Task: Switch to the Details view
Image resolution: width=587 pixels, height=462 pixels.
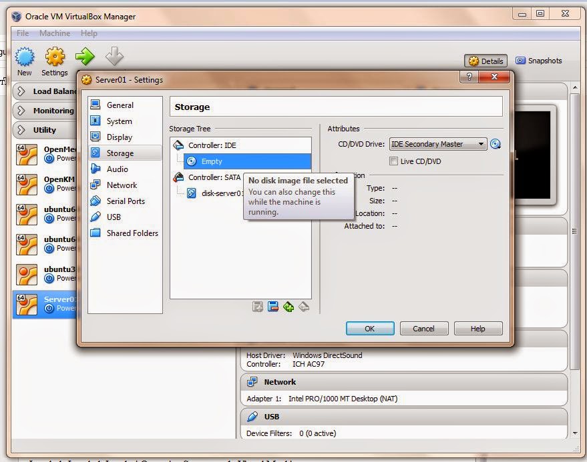Action: [x=485, y=61]
